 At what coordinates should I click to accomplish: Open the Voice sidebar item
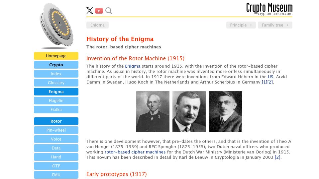coord(56,139)
